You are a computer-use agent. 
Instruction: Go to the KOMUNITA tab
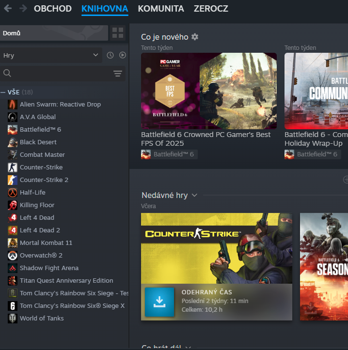(x=161, y=9)
